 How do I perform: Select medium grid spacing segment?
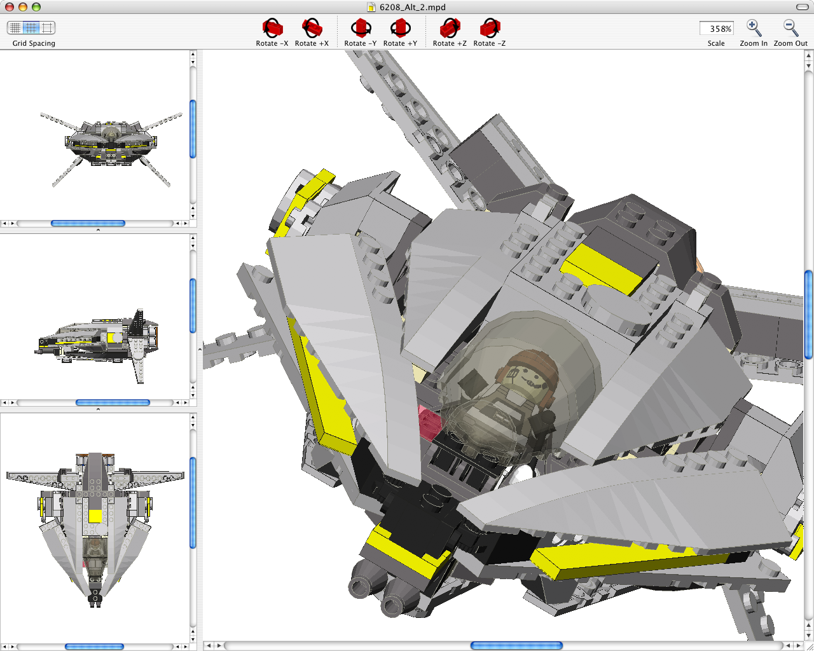point(31,27)
